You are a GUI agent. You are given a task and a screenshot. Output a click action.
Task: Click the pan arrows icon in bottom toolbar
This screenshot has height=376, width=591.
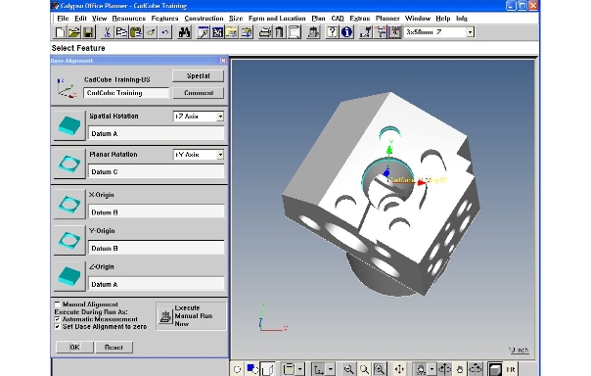399,369
